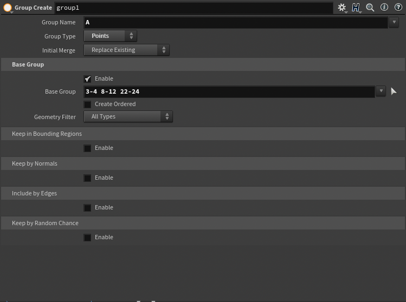The width and height of the screenshot is (406, 302).
Task: Click the Initial Merge parameter label
Action: click(x=59, y=50)
